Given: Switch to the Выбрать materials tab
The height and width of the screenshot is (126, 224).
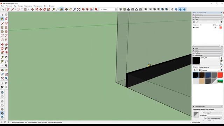Looking at the screenshot, I should coord(195,67).
